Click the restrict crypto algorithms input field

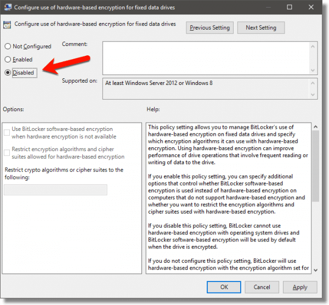click(x=55, y=190)
